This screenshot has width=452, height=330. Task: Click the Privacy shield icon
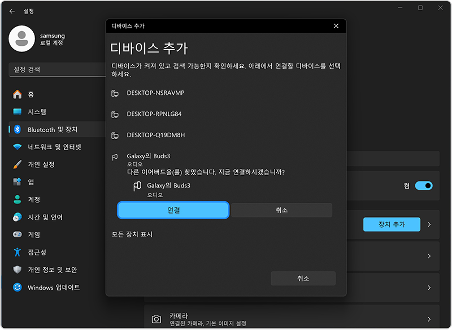pos(18,270)
